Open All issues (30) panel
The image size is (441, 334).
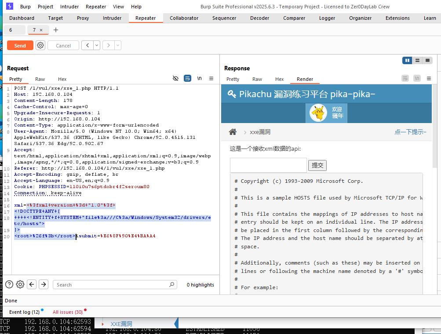click(68, 312)
